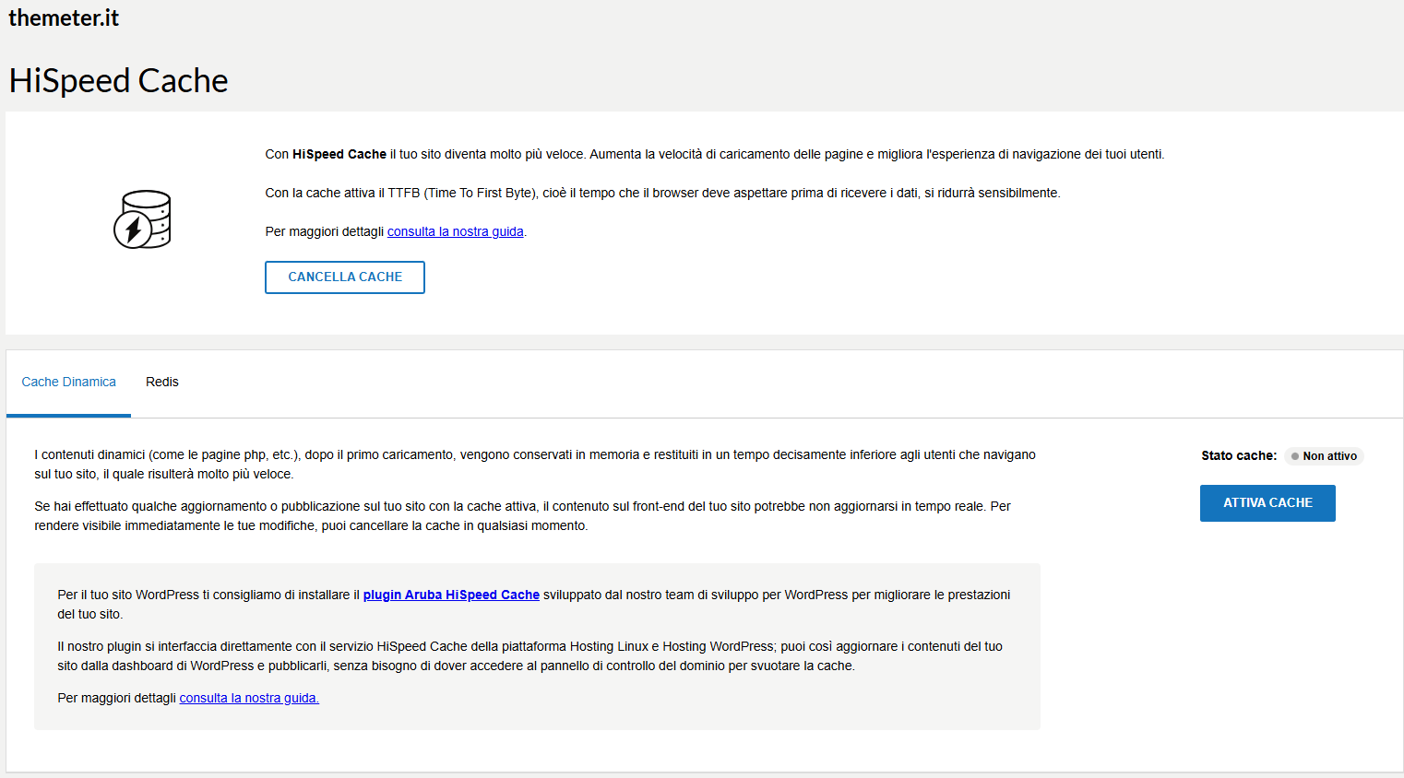Click the 'Non attivo' status badge
The width and height of the screenshot is (1404, 778).
coord(1324,456)
